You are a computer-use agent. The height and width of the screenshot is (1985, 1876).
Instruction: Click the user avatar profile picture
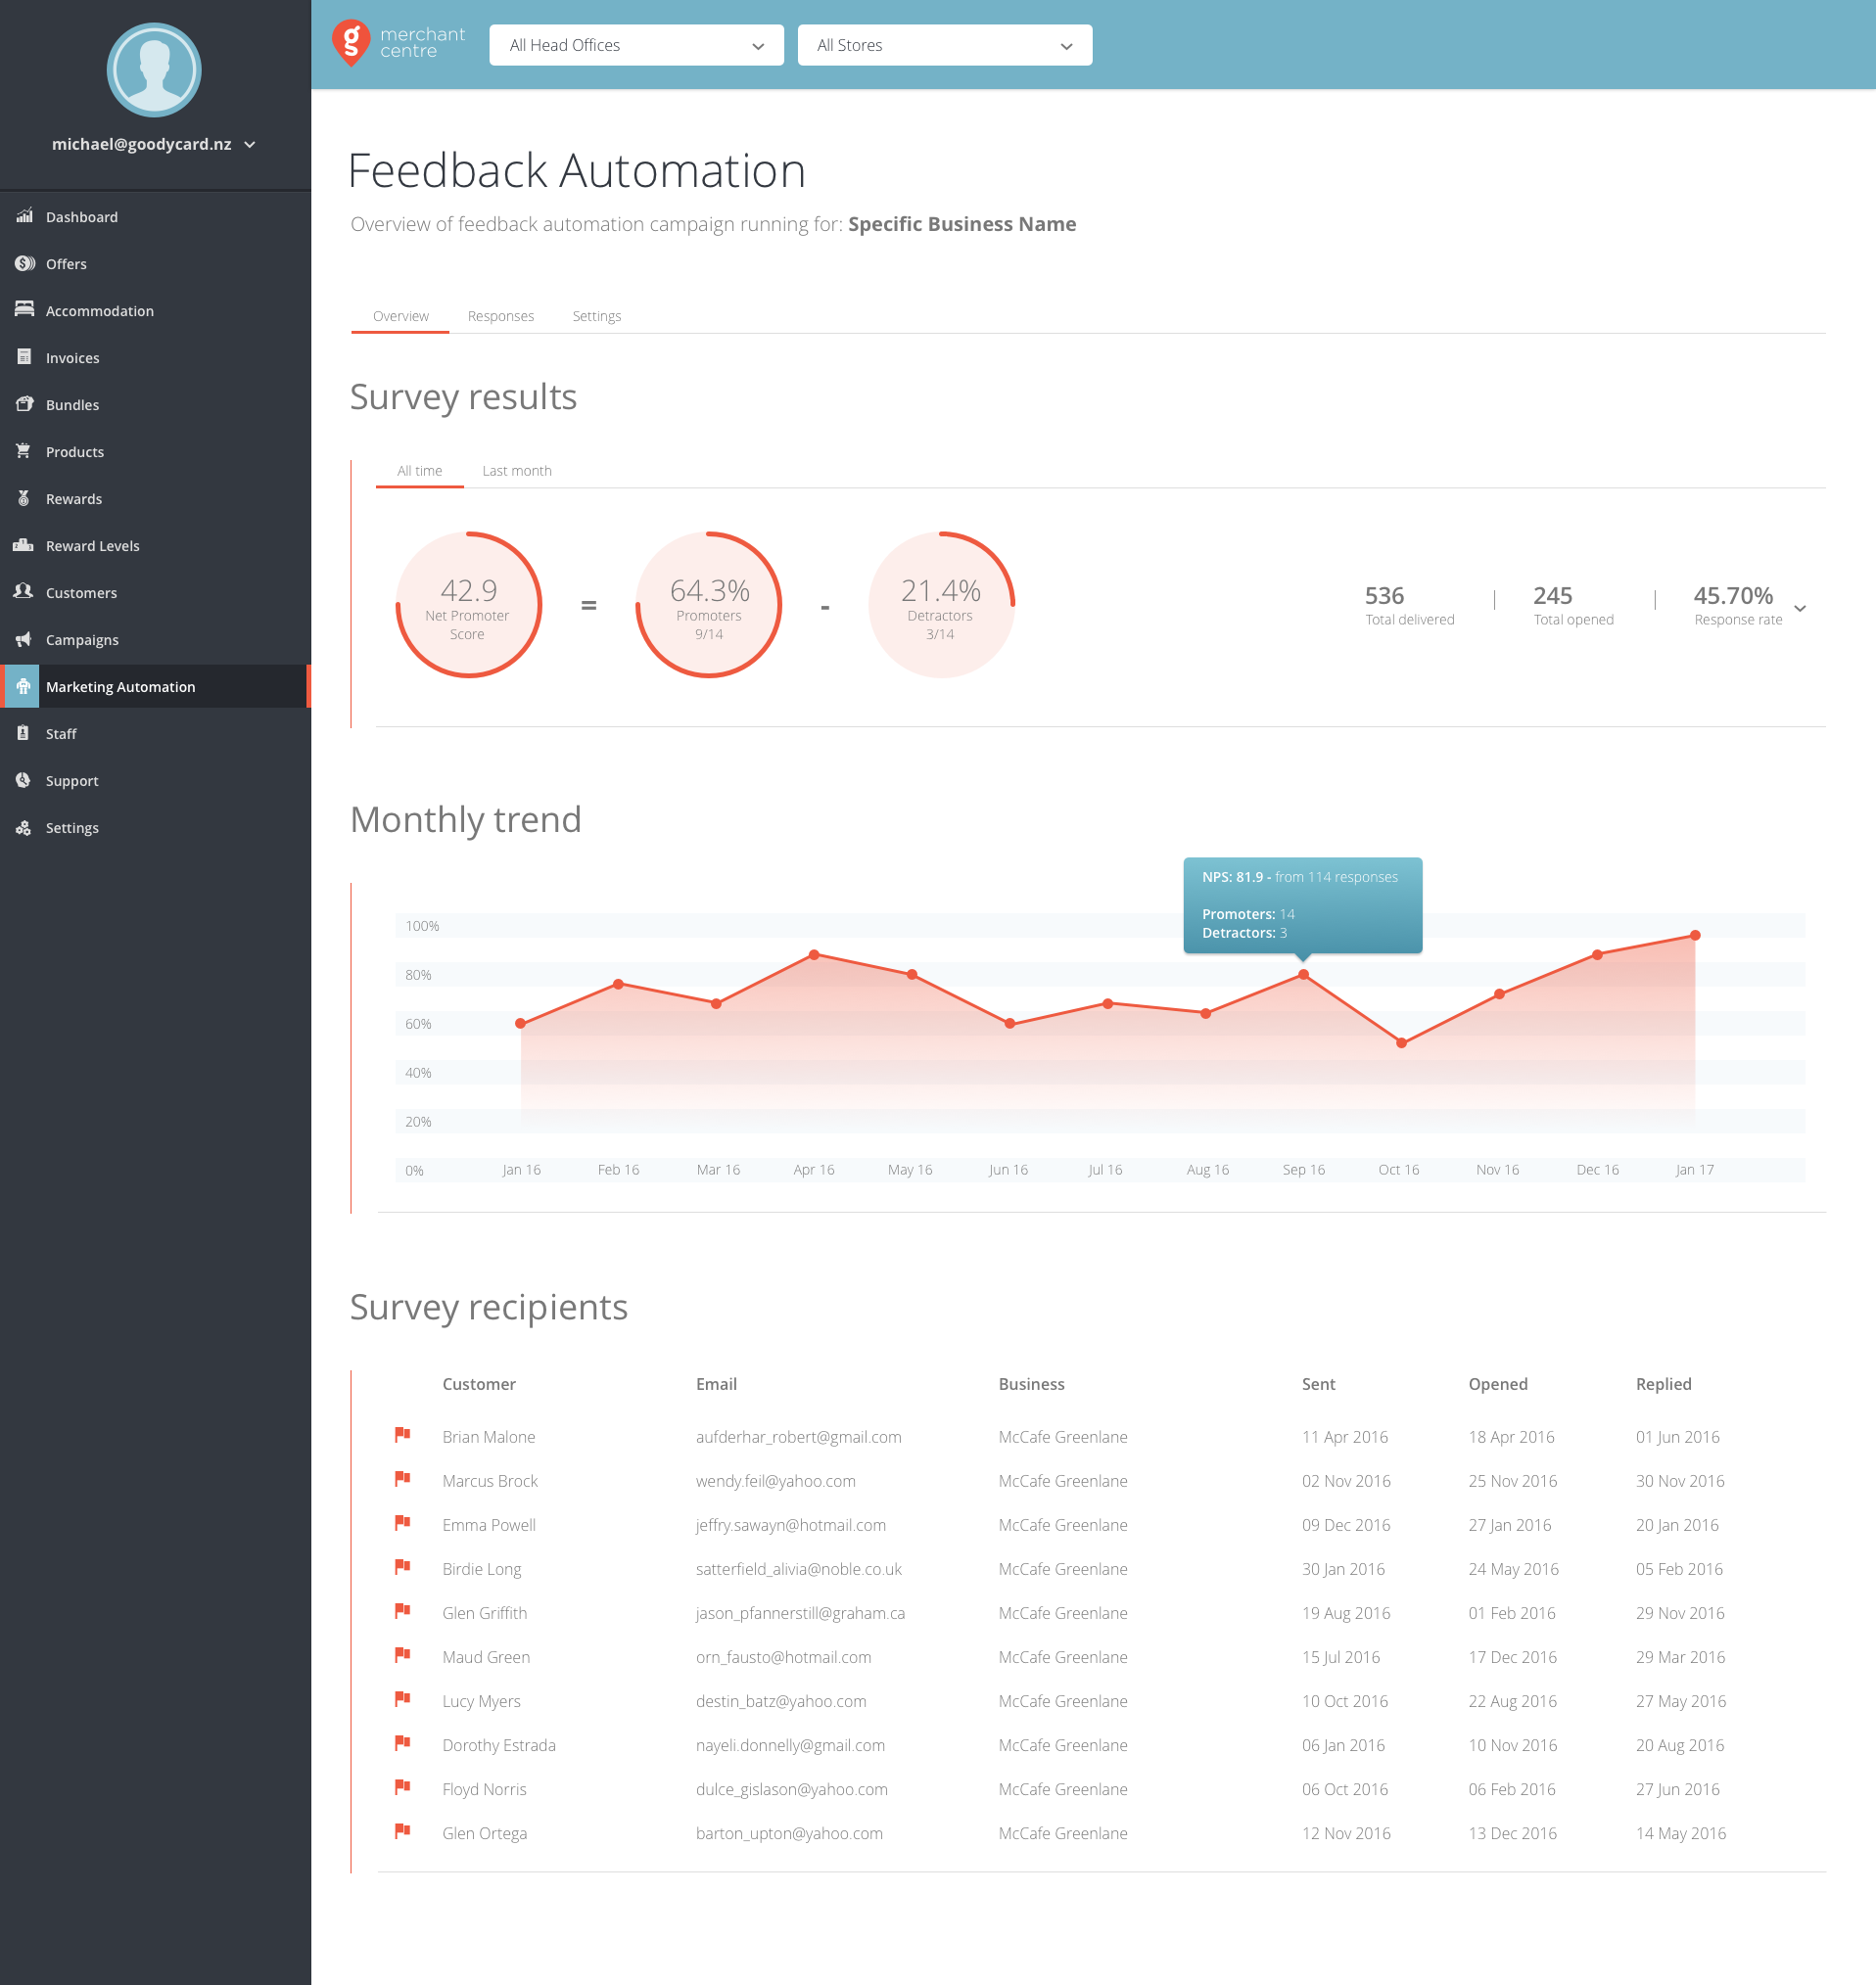coord(154,69)
